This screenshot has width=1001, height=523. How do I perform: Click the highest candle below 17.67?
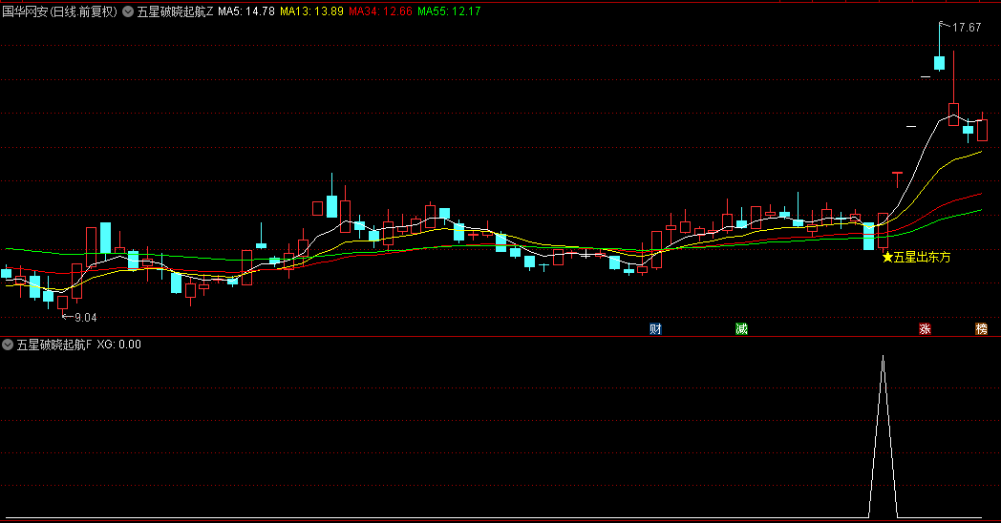pos(939,62)
